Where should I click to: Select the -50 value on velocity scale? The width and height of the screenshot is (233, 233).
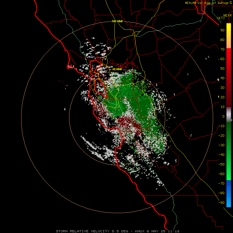coord(221,164)
